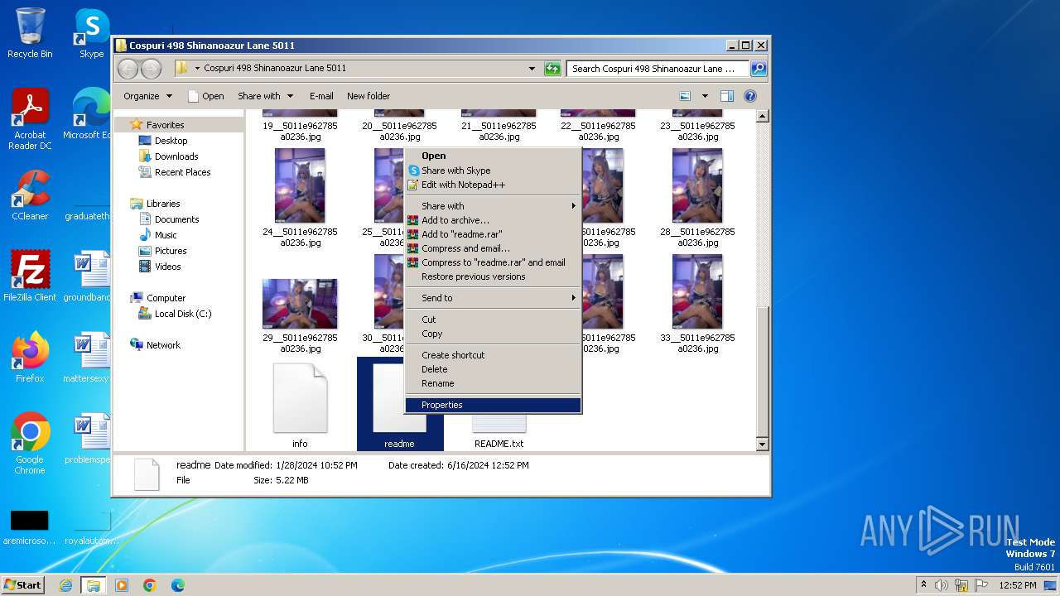Open FileZilla Client desktop shortcut

[x=30, y=276]
